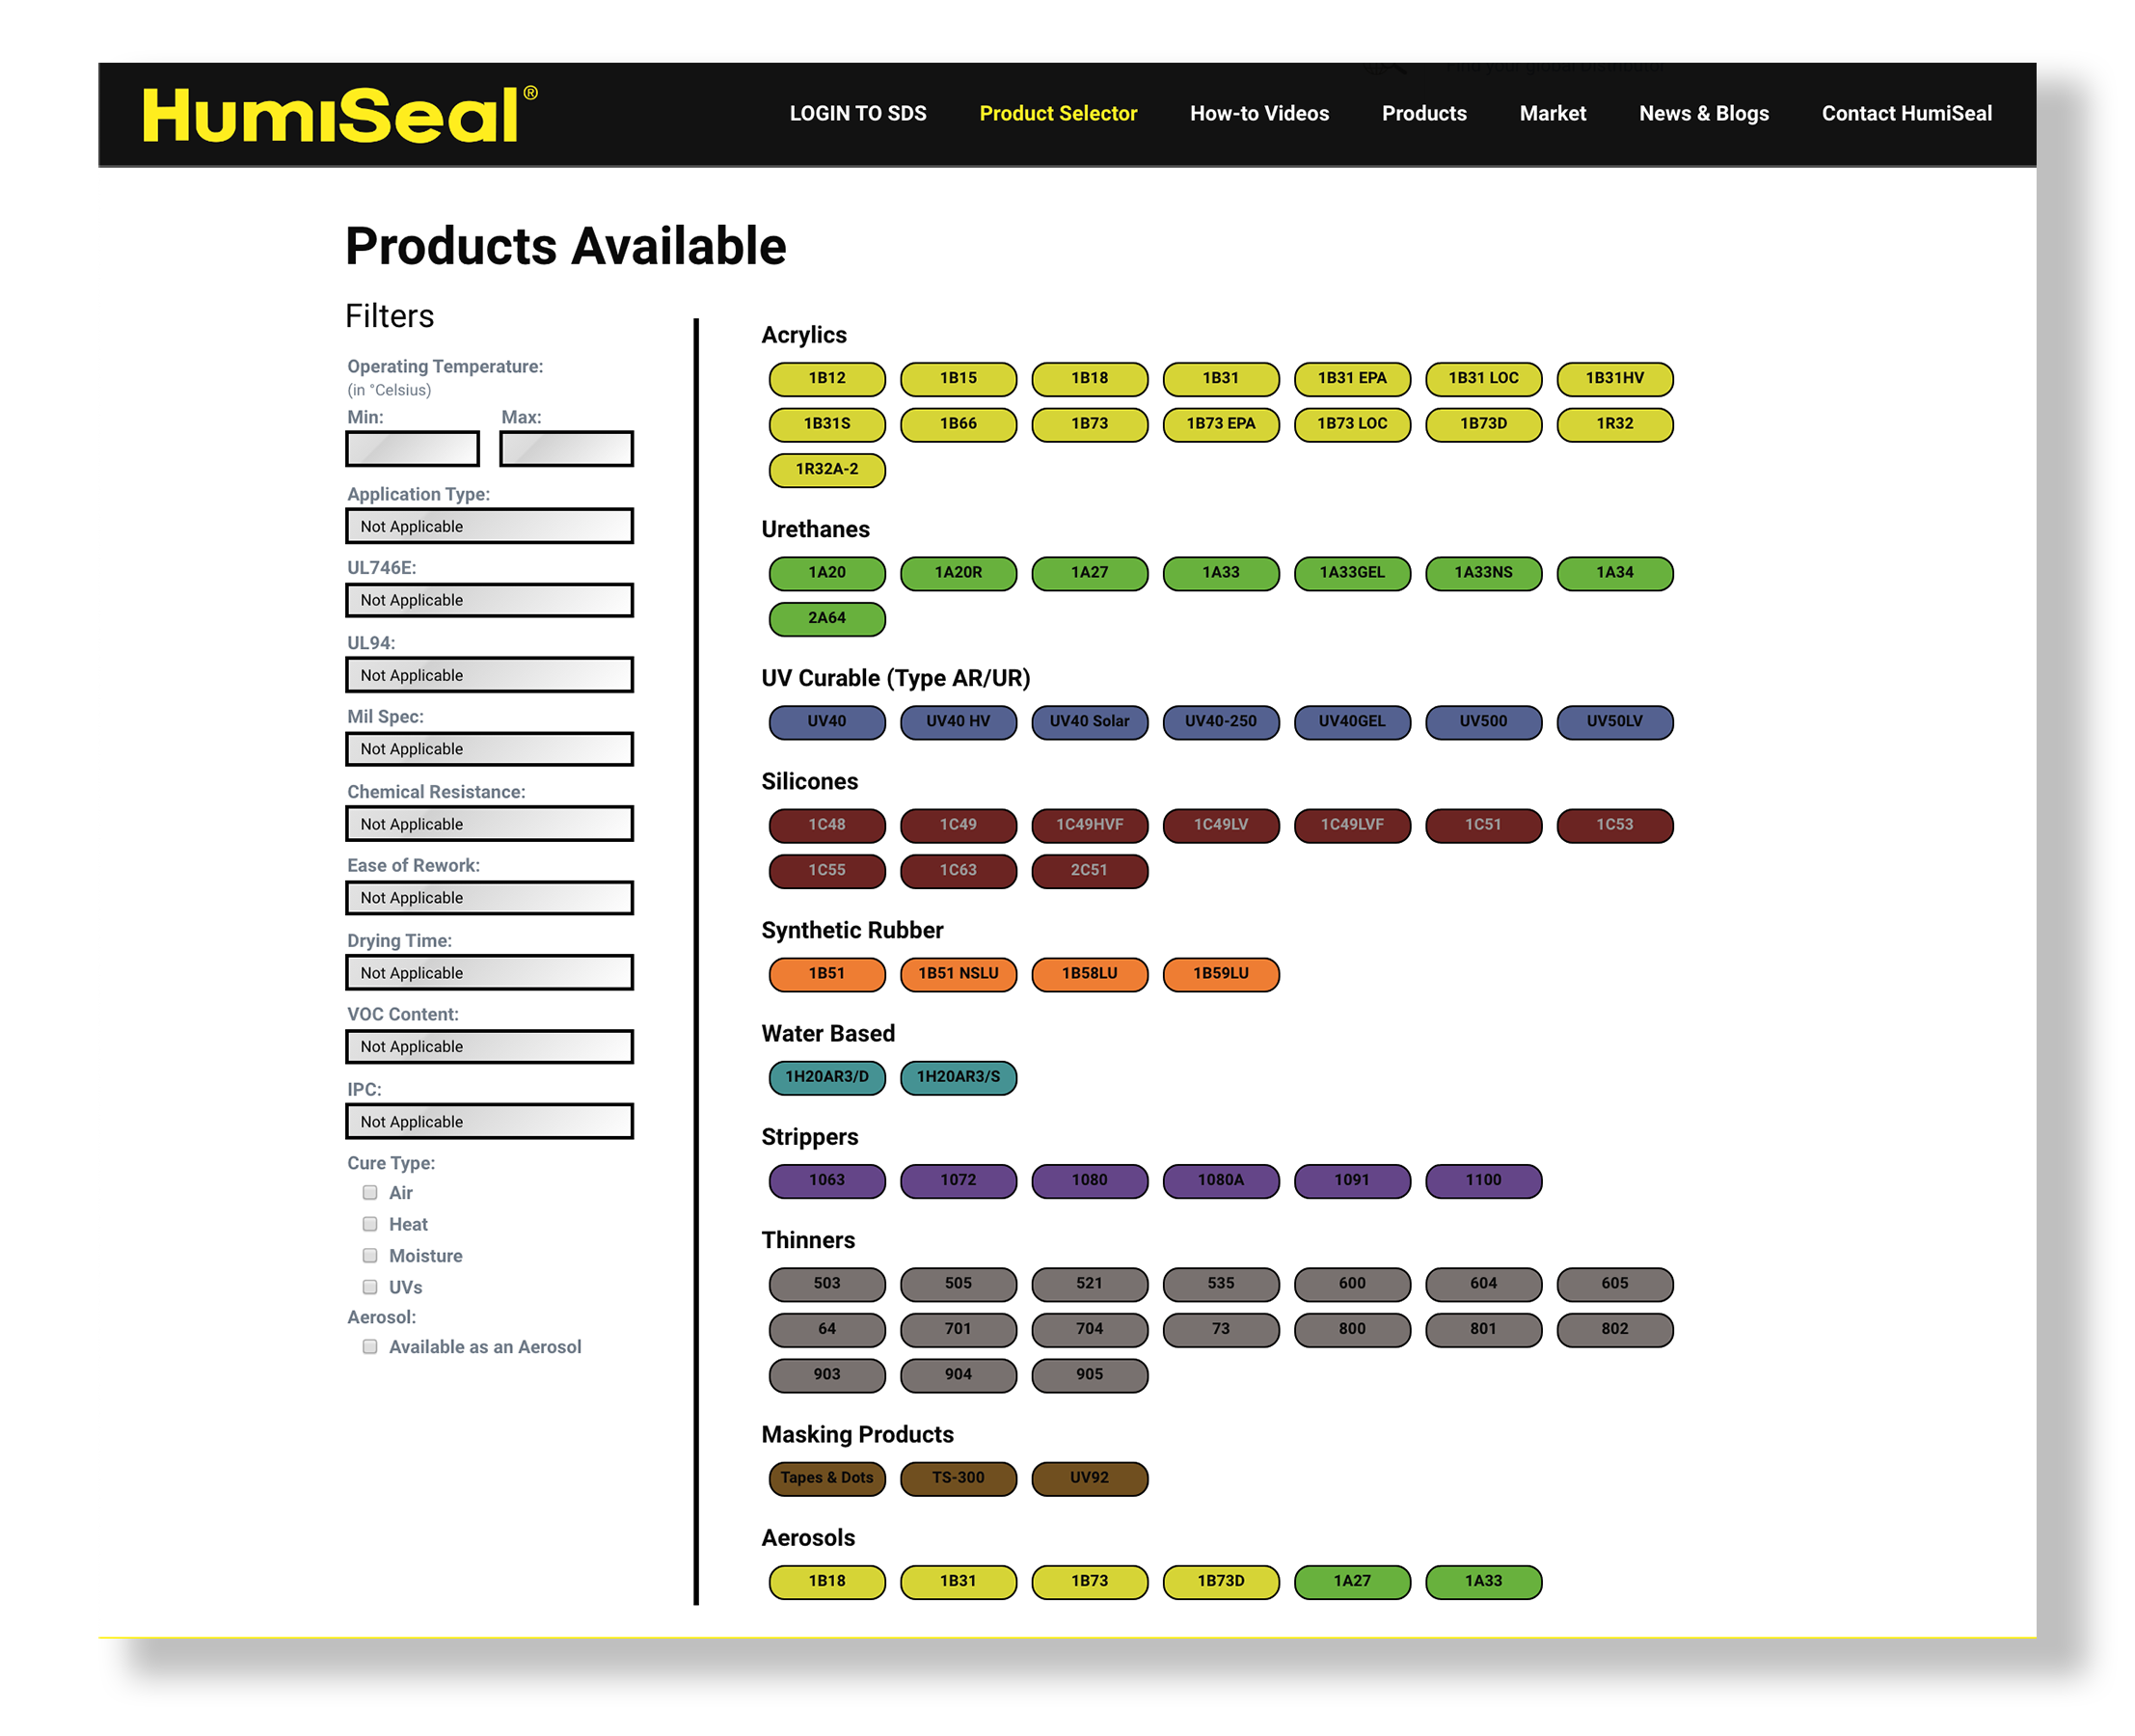Open the Product Selector menu item
This screenshot has width=2135, height=1736.
[x=1058, y=114]
